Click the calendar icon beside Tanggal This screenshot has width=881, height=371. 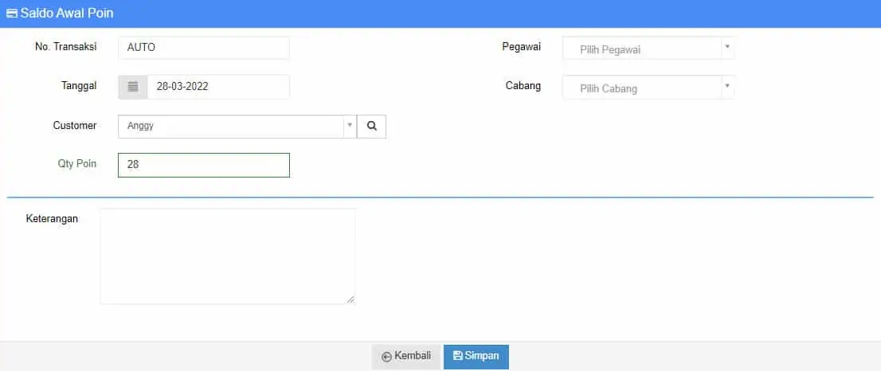132,87
